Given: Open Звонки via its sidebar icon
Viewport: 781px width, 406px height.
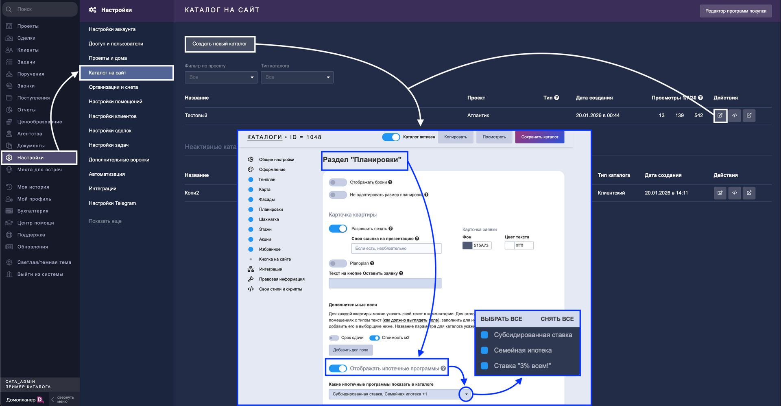Looking at the screenshot, I should pyautogui.click(x=9, y=86).
